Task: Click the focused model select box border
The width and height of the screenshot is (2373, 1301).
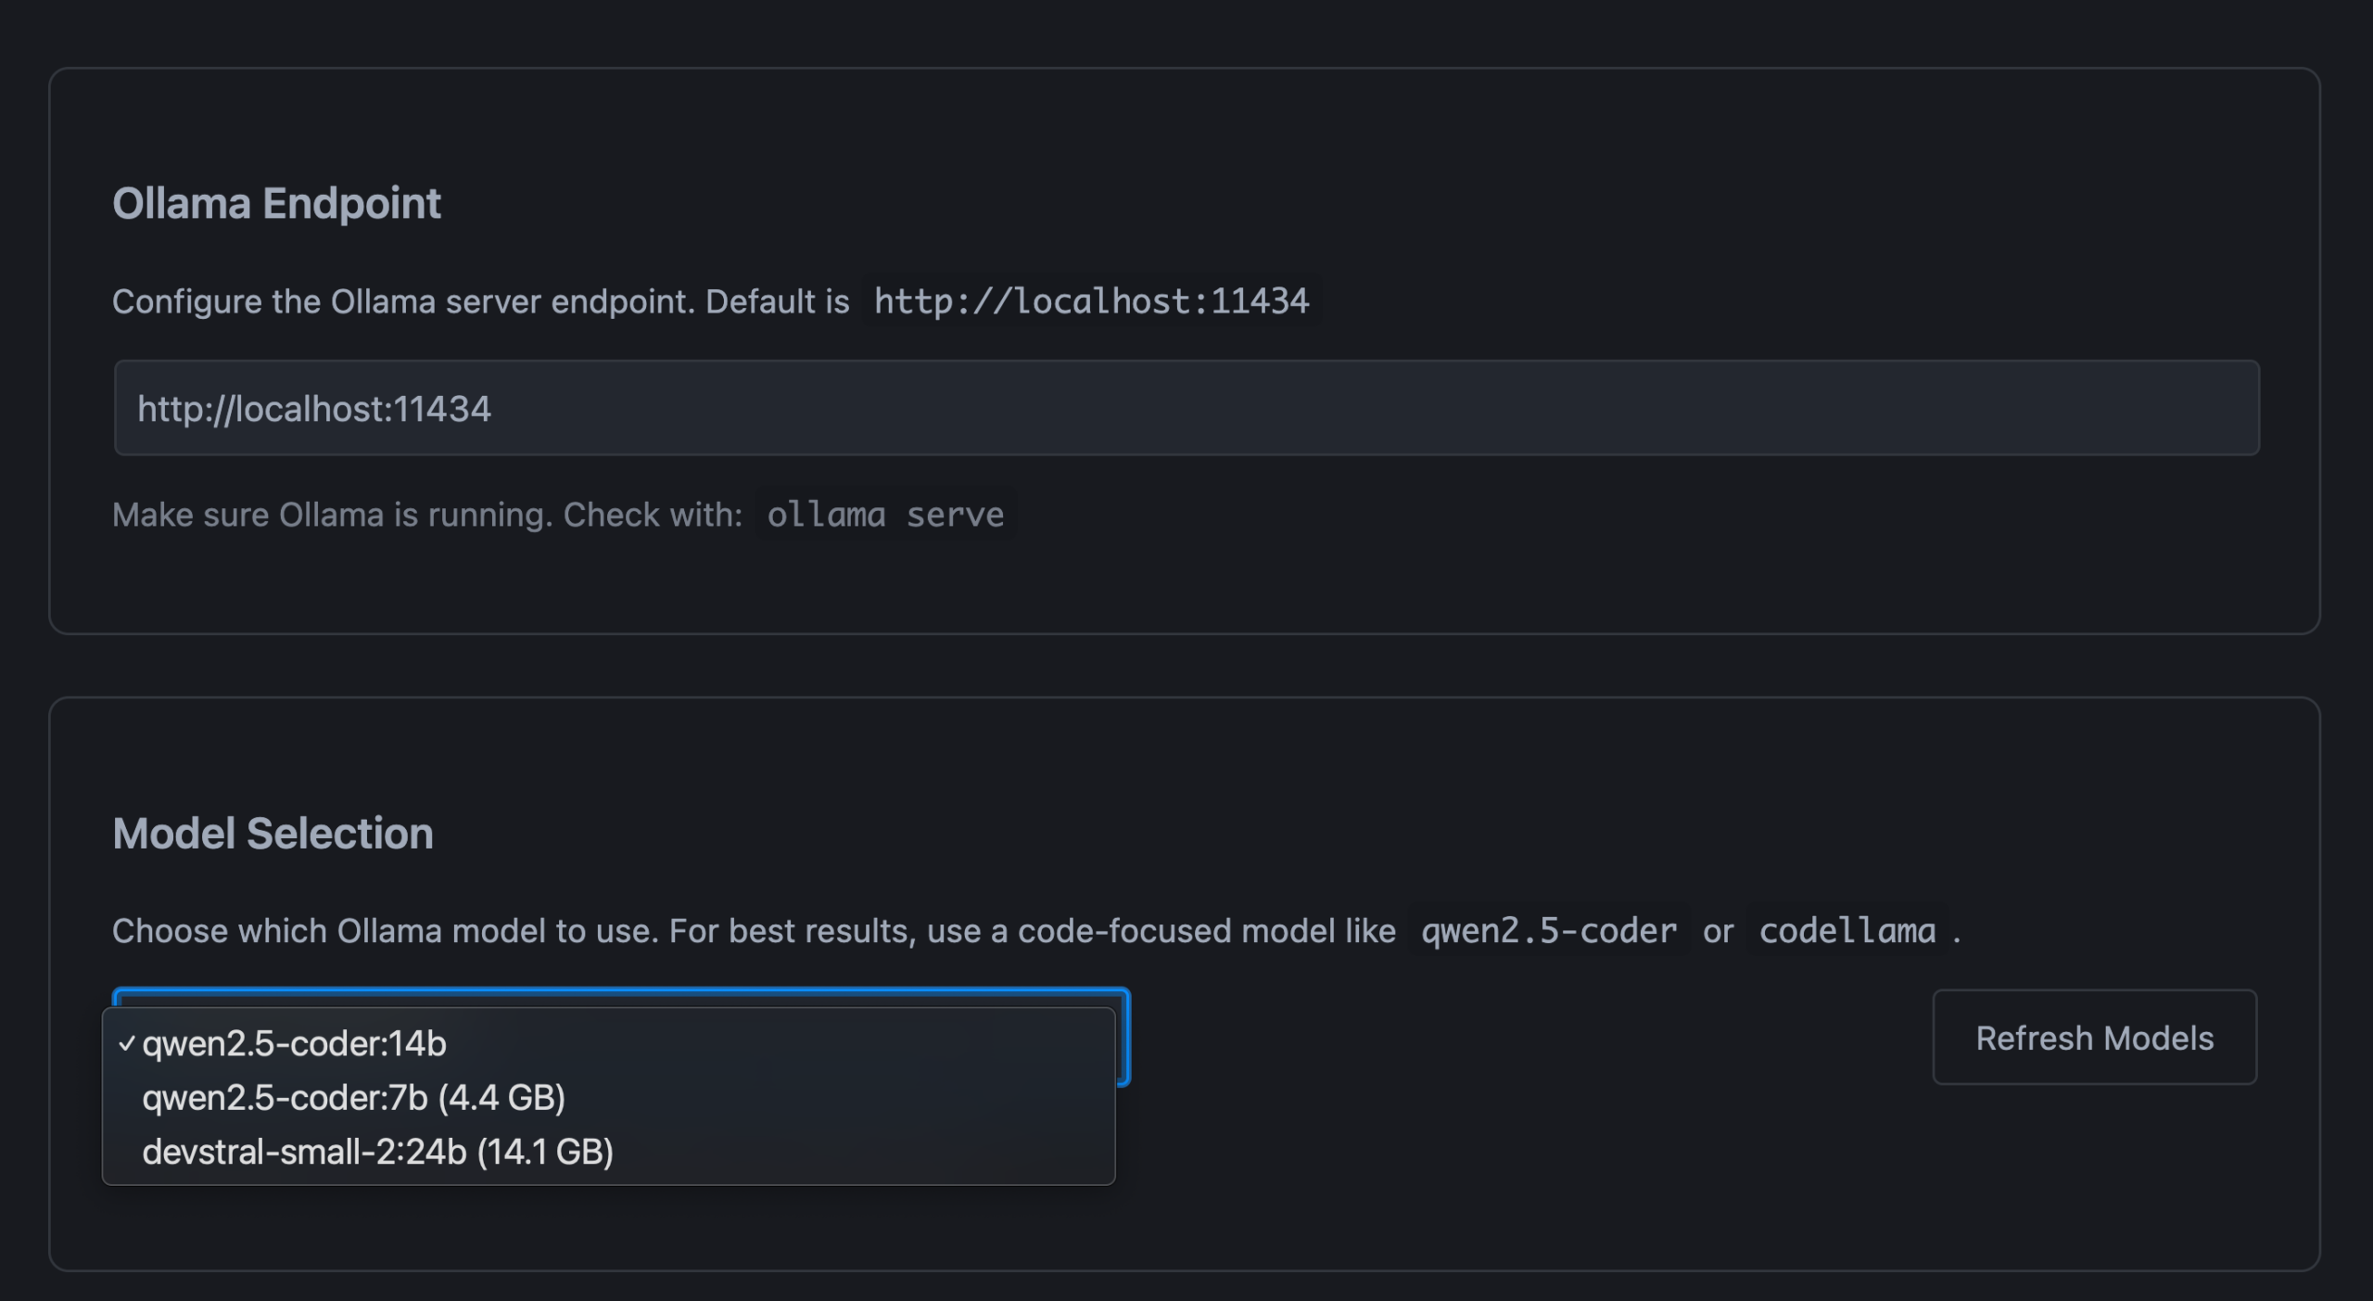Action: tap(1124, 1037)
